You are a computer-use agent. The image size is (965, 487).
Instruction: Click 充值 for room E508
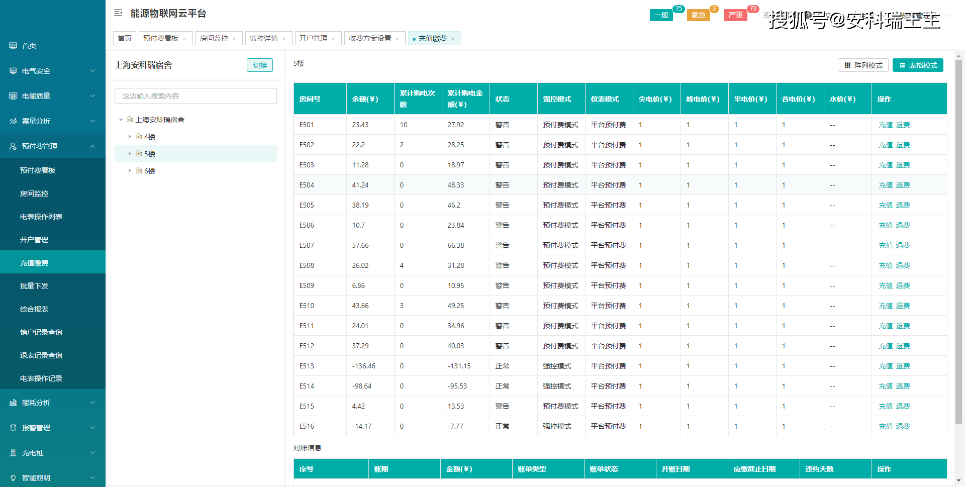[x=886, y=265]
